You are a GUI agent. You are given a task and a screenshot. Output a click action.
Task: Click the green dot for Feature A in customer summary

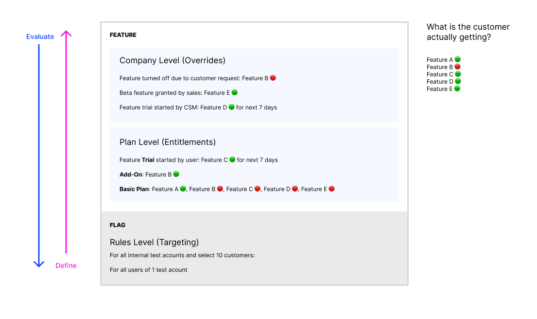click(458, 59)
